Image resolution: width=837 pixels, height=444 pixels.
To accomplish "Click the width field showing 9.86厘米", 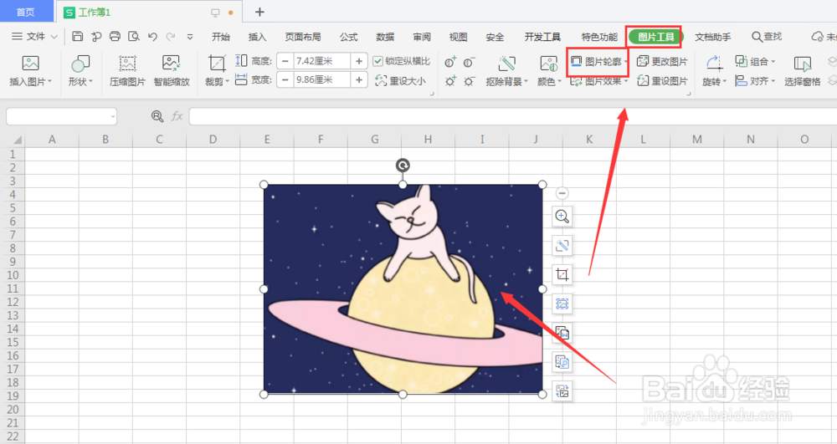I will (322, 80).
